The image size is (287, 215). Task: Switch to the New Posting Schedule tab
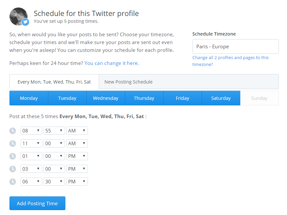(x=128, y=82)
